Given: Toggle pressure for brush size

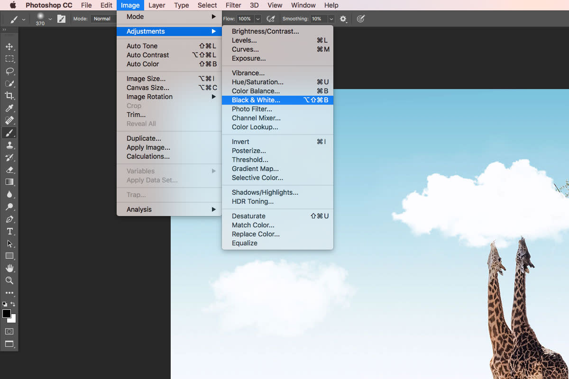Looking at the screenshot, I should click(360, 19).
